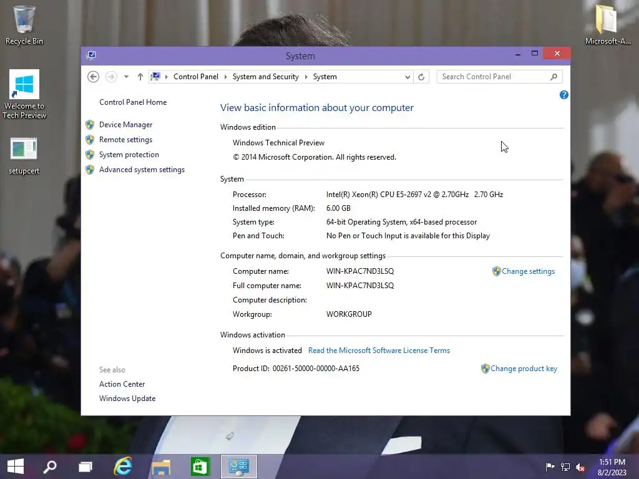
Task: Click the Forward navigation arrow
Action: pyautogui.click(x=111, y=77)
